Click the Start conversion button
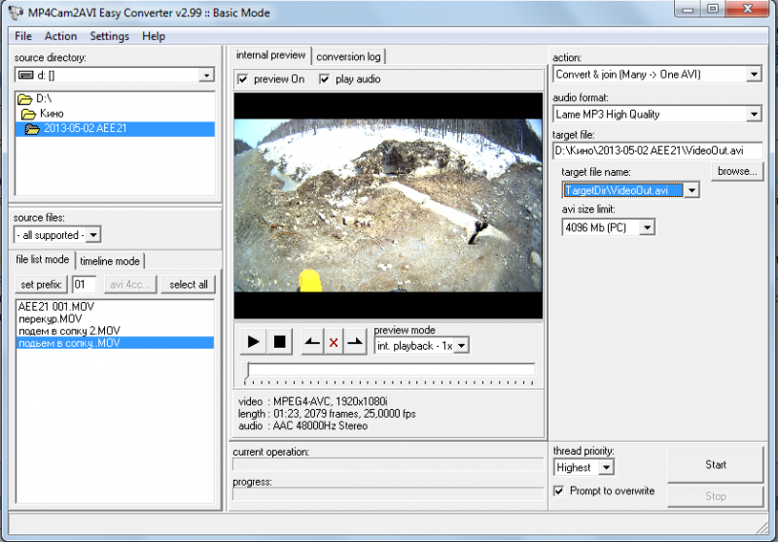This screenshot has width=778, height=542. (x=716, y=464)
